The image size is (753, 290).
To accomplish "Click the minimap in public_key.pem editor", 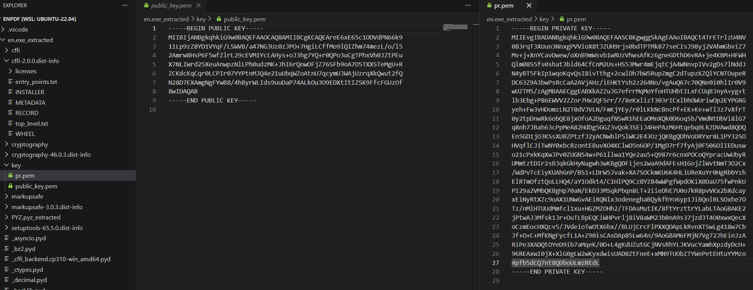I will [x=455, y=27].
